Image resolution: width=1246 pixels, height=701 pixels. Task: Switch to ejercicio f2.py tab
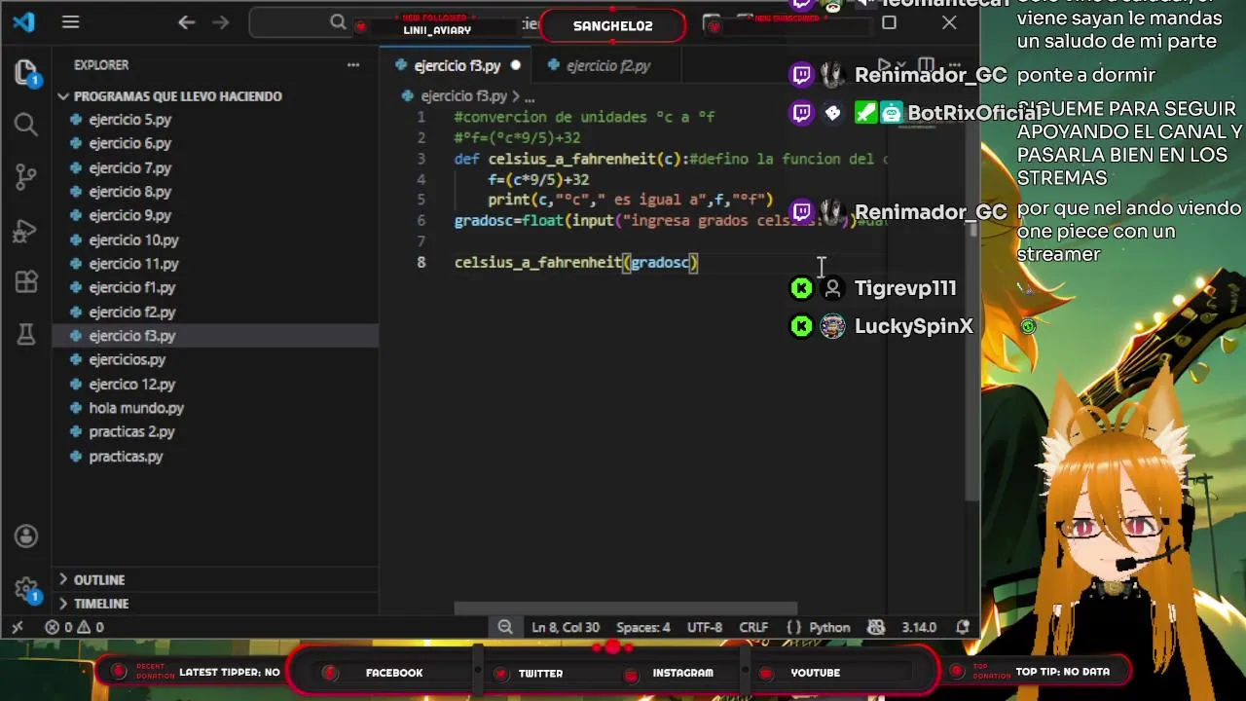(x=607, y=66)
